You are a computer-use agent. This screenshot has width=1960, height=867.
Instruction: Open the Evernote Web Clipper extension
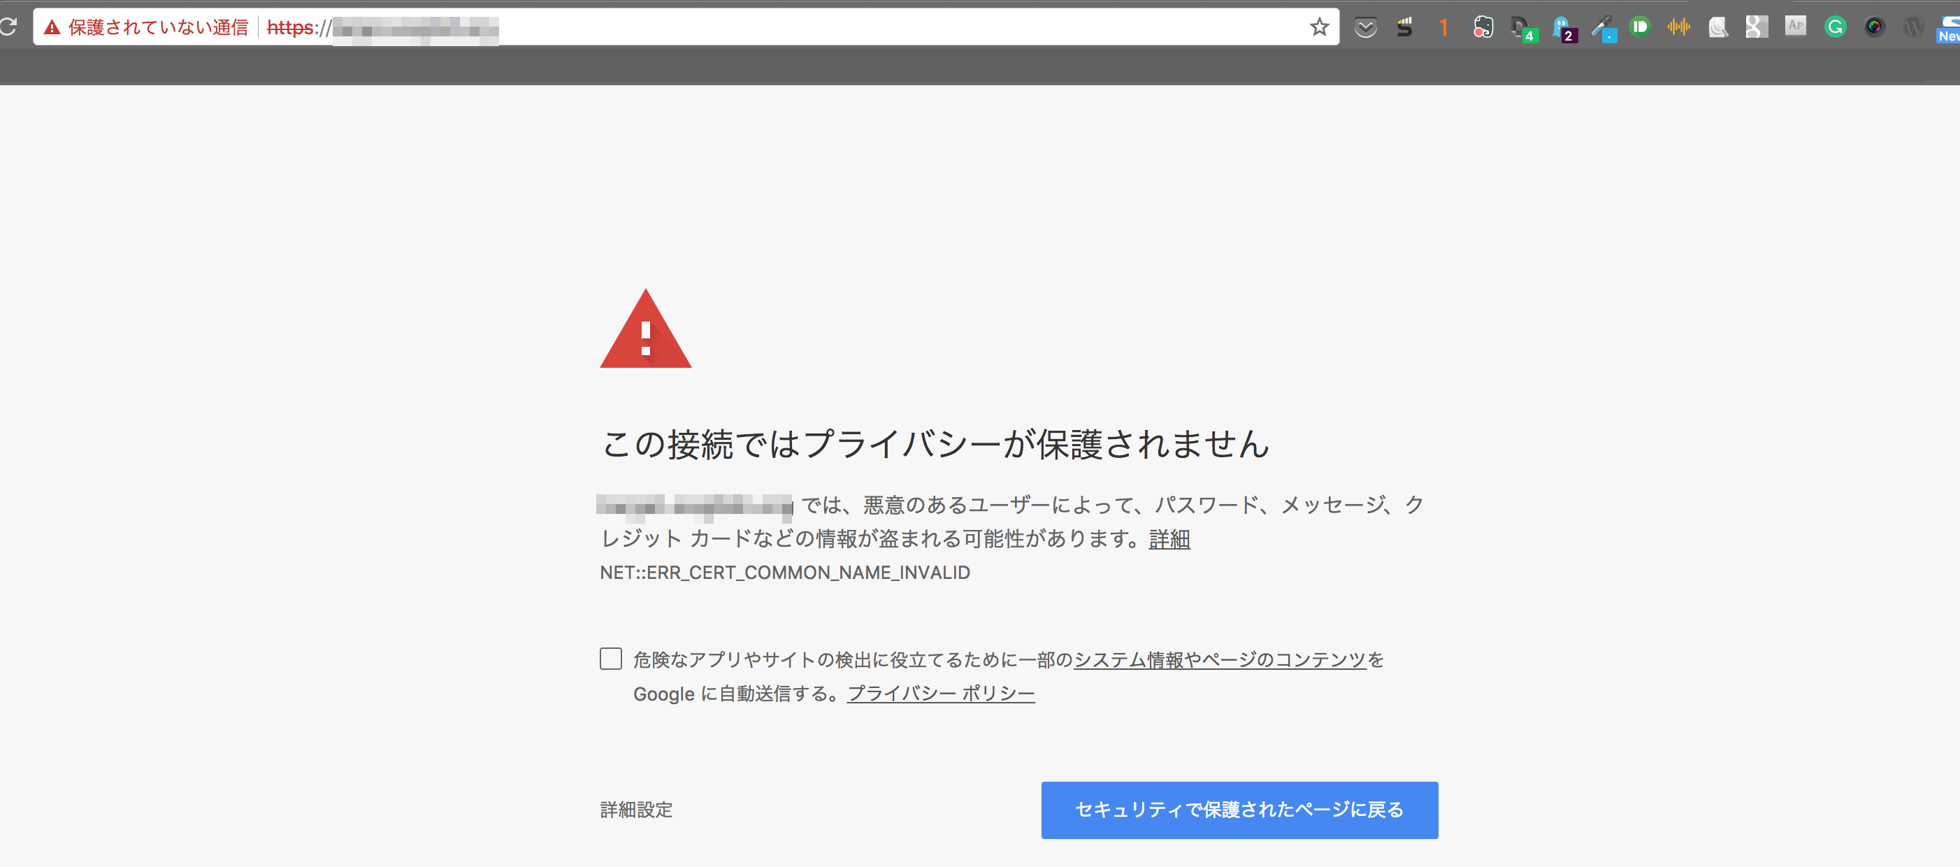click(x=1484, y=27)
